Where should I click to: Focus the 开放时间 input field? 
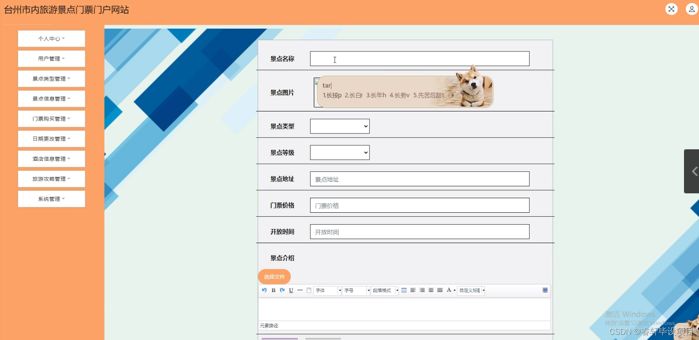click(x=420, y=232)
